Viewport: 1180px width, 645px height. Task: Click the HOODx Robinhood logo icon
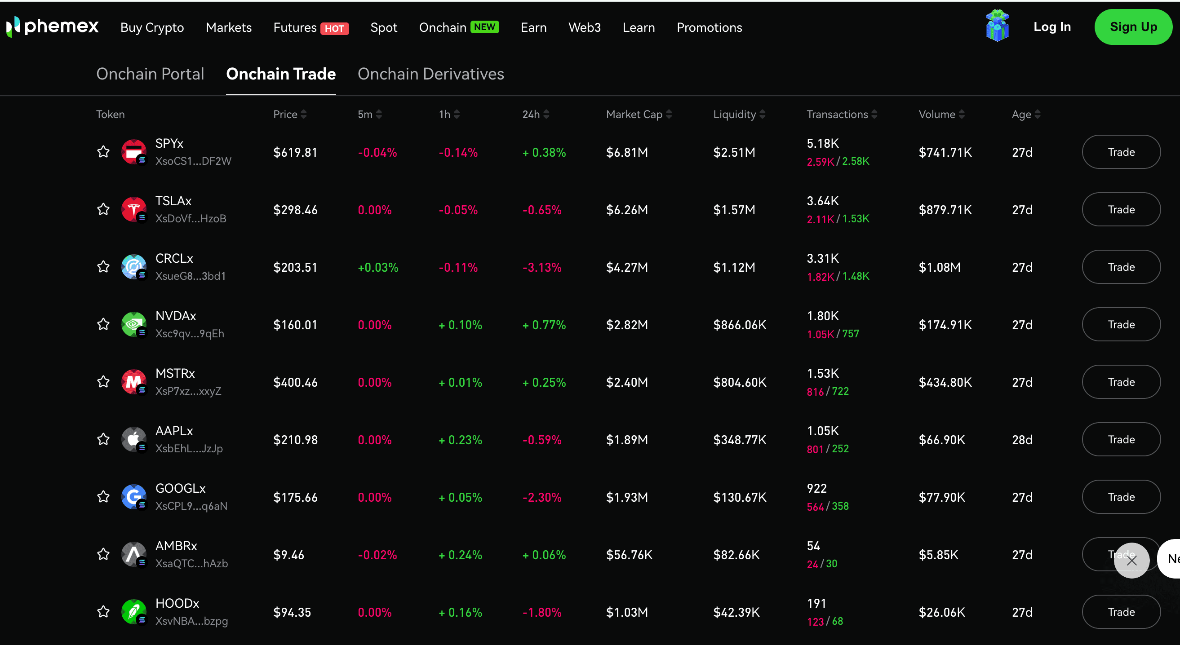134,612
